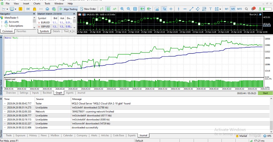Switch to the Overview tab in tester

tap(11, 93)
